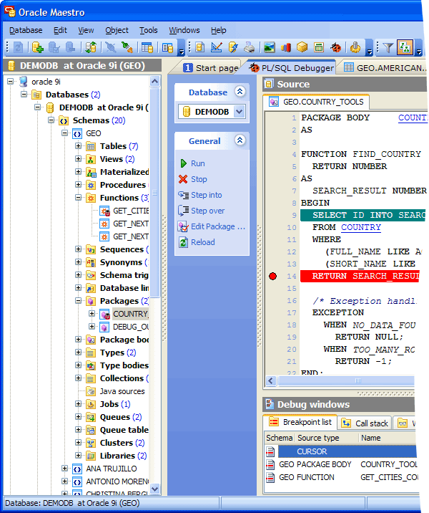Select the Breakpoint list tab
Image resolution: width=429 pixels, height=513 pixels.
point(300,422)
